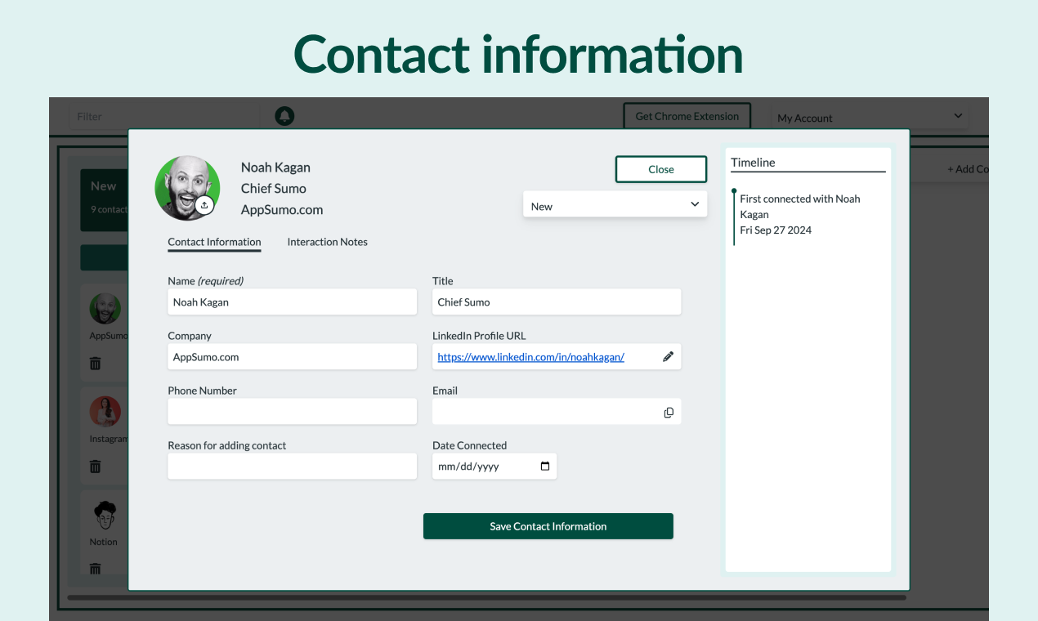Click 'Fri Sep 27 2024' timeline date
Image resolution: width=1038 pixels, height=621 pixels.
(776, 230)
